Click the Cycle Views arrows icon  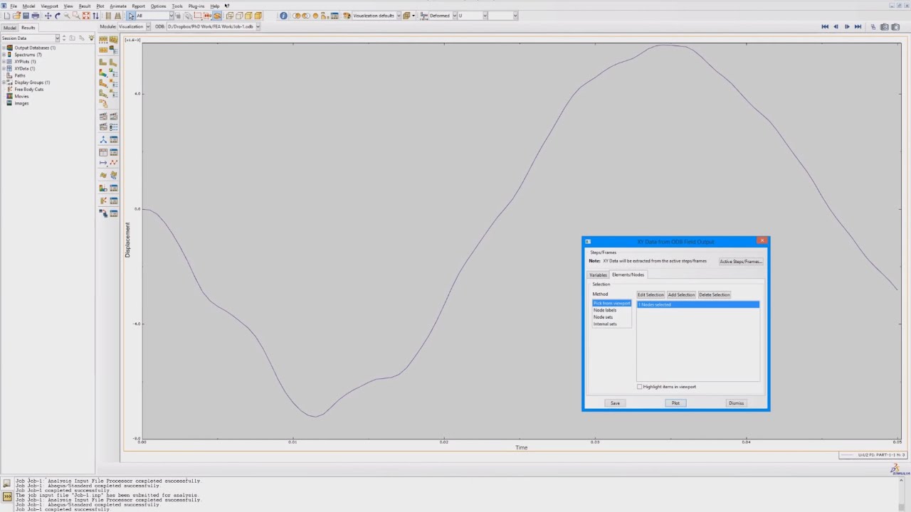pyautogui.click(x=95, y=16)
